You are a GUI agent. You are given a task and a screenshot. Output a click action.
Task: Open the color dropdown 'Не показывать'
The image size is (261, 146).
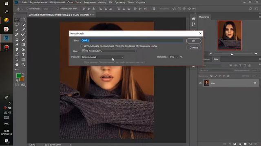[109, 51]
